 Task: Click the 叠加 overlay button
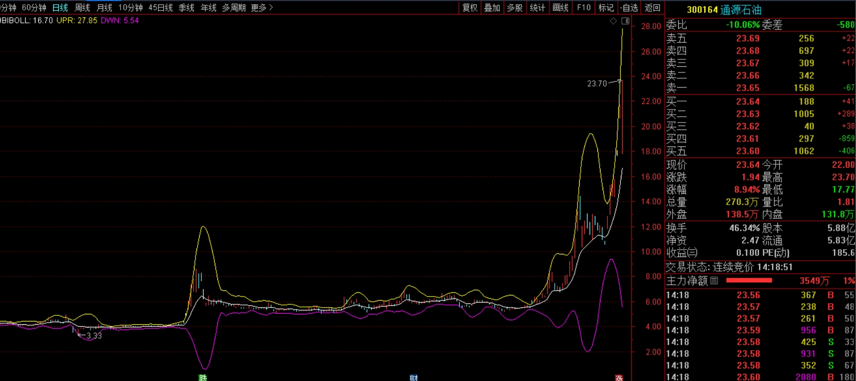click(492, 7)
